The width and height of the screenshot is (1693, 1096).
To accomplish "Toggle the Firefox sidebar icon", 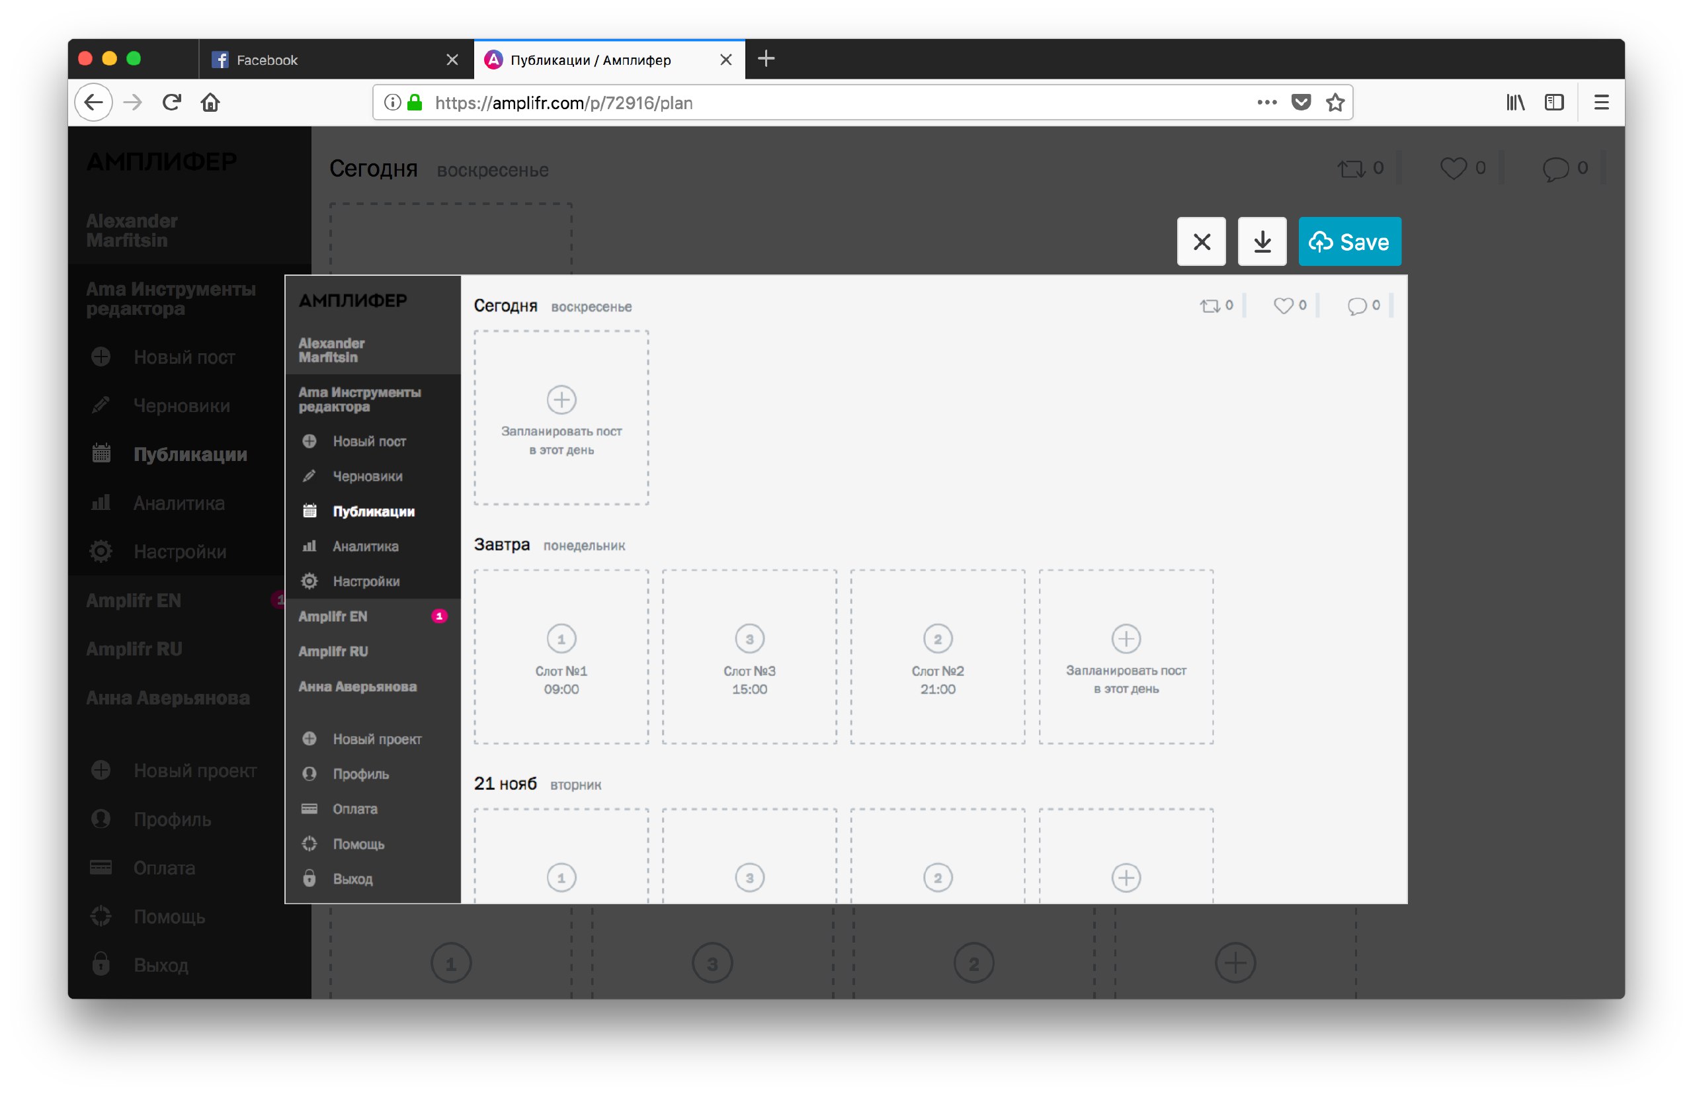I will [x=1554, y=103].
